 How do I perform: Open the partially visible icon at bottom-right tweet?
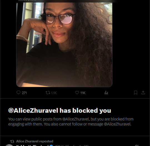pos(137,145)
